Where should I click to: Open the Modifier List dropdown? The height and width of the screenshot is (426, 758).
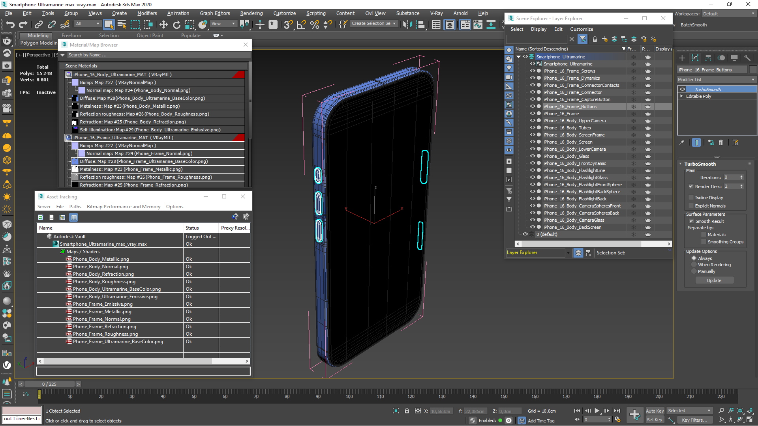[x=716, y=80]
